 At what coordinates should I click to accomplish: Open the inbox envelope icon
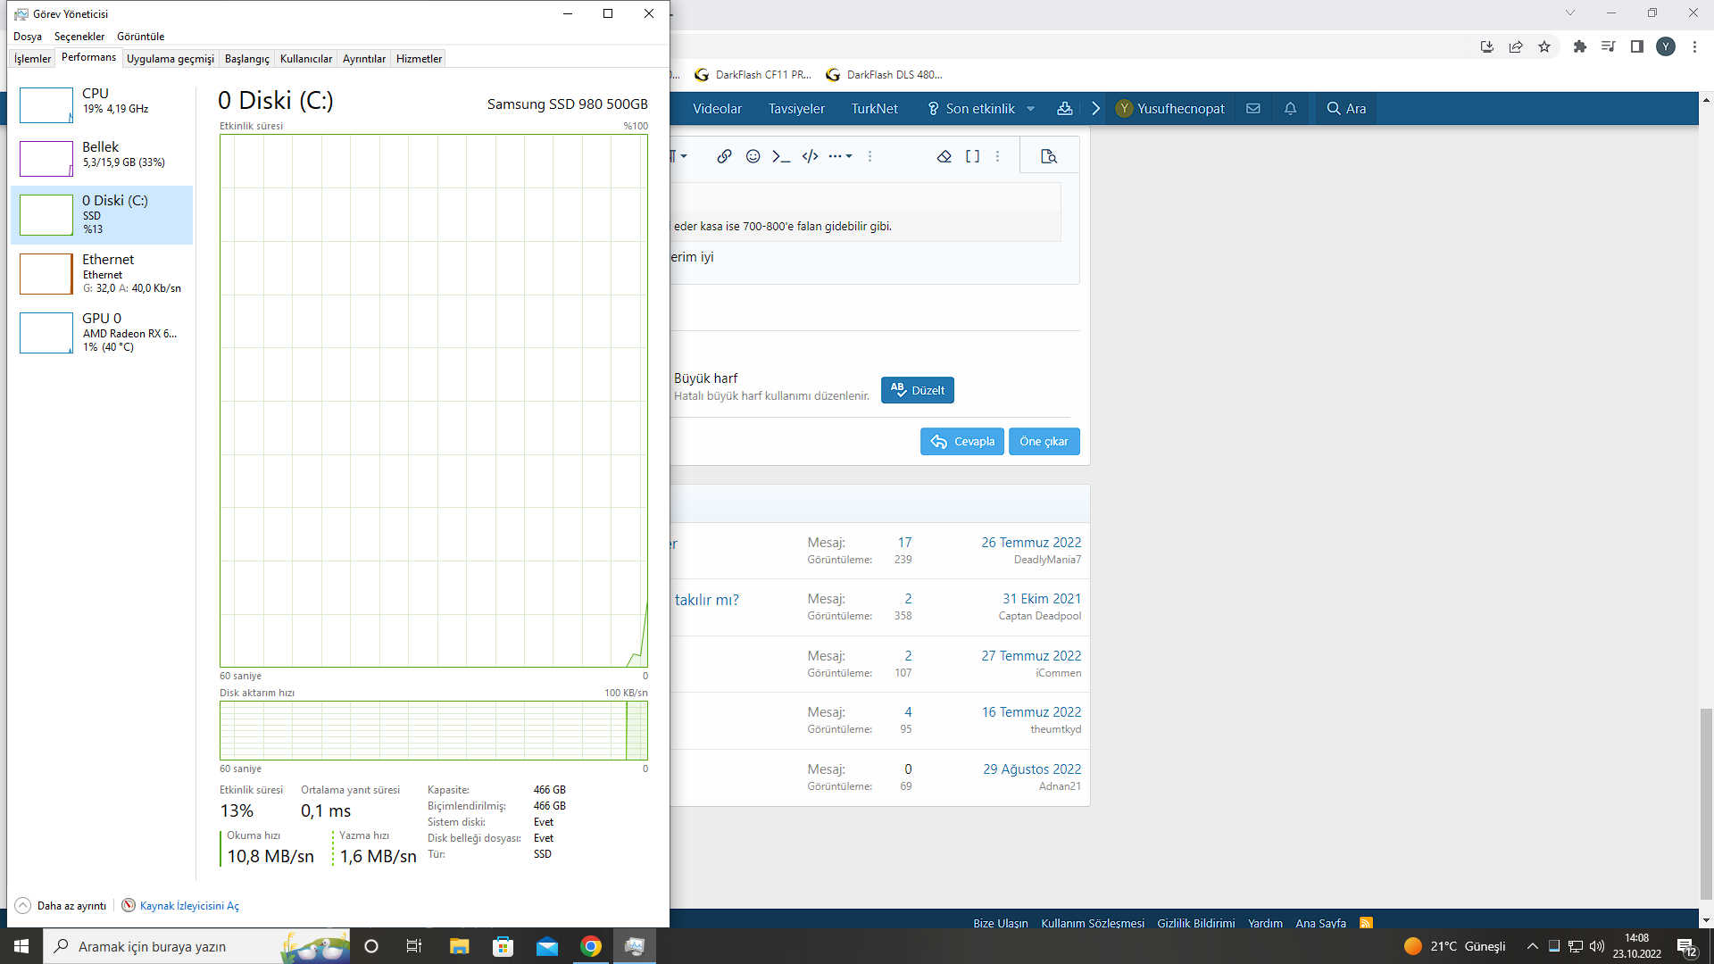(1253, 109)
